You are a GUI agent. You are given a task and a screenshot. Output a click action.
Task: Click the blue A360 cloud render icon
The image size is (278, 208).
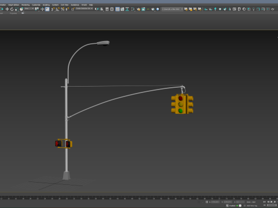(x=158, y=9)
